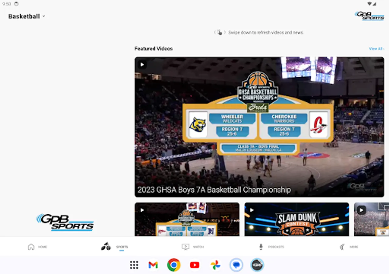The width and height of the screenshot is (389, 274).
Task: Open the app drawer grid icon
Action: [134, 265]
